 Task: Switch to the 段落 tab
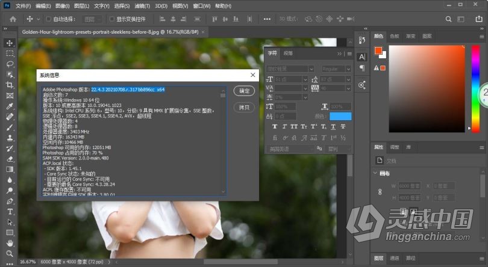(x=288, y=53)
